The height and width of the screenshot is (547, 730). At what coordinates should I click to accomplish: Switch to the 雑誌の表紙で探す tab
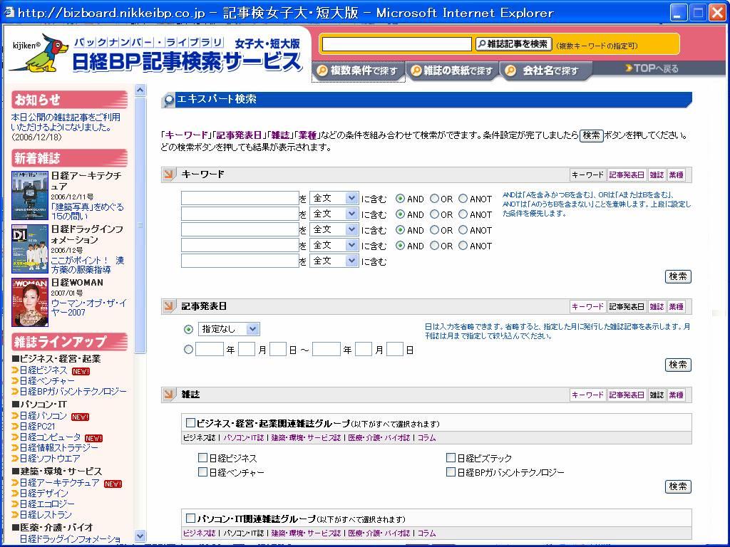[453, 71]
